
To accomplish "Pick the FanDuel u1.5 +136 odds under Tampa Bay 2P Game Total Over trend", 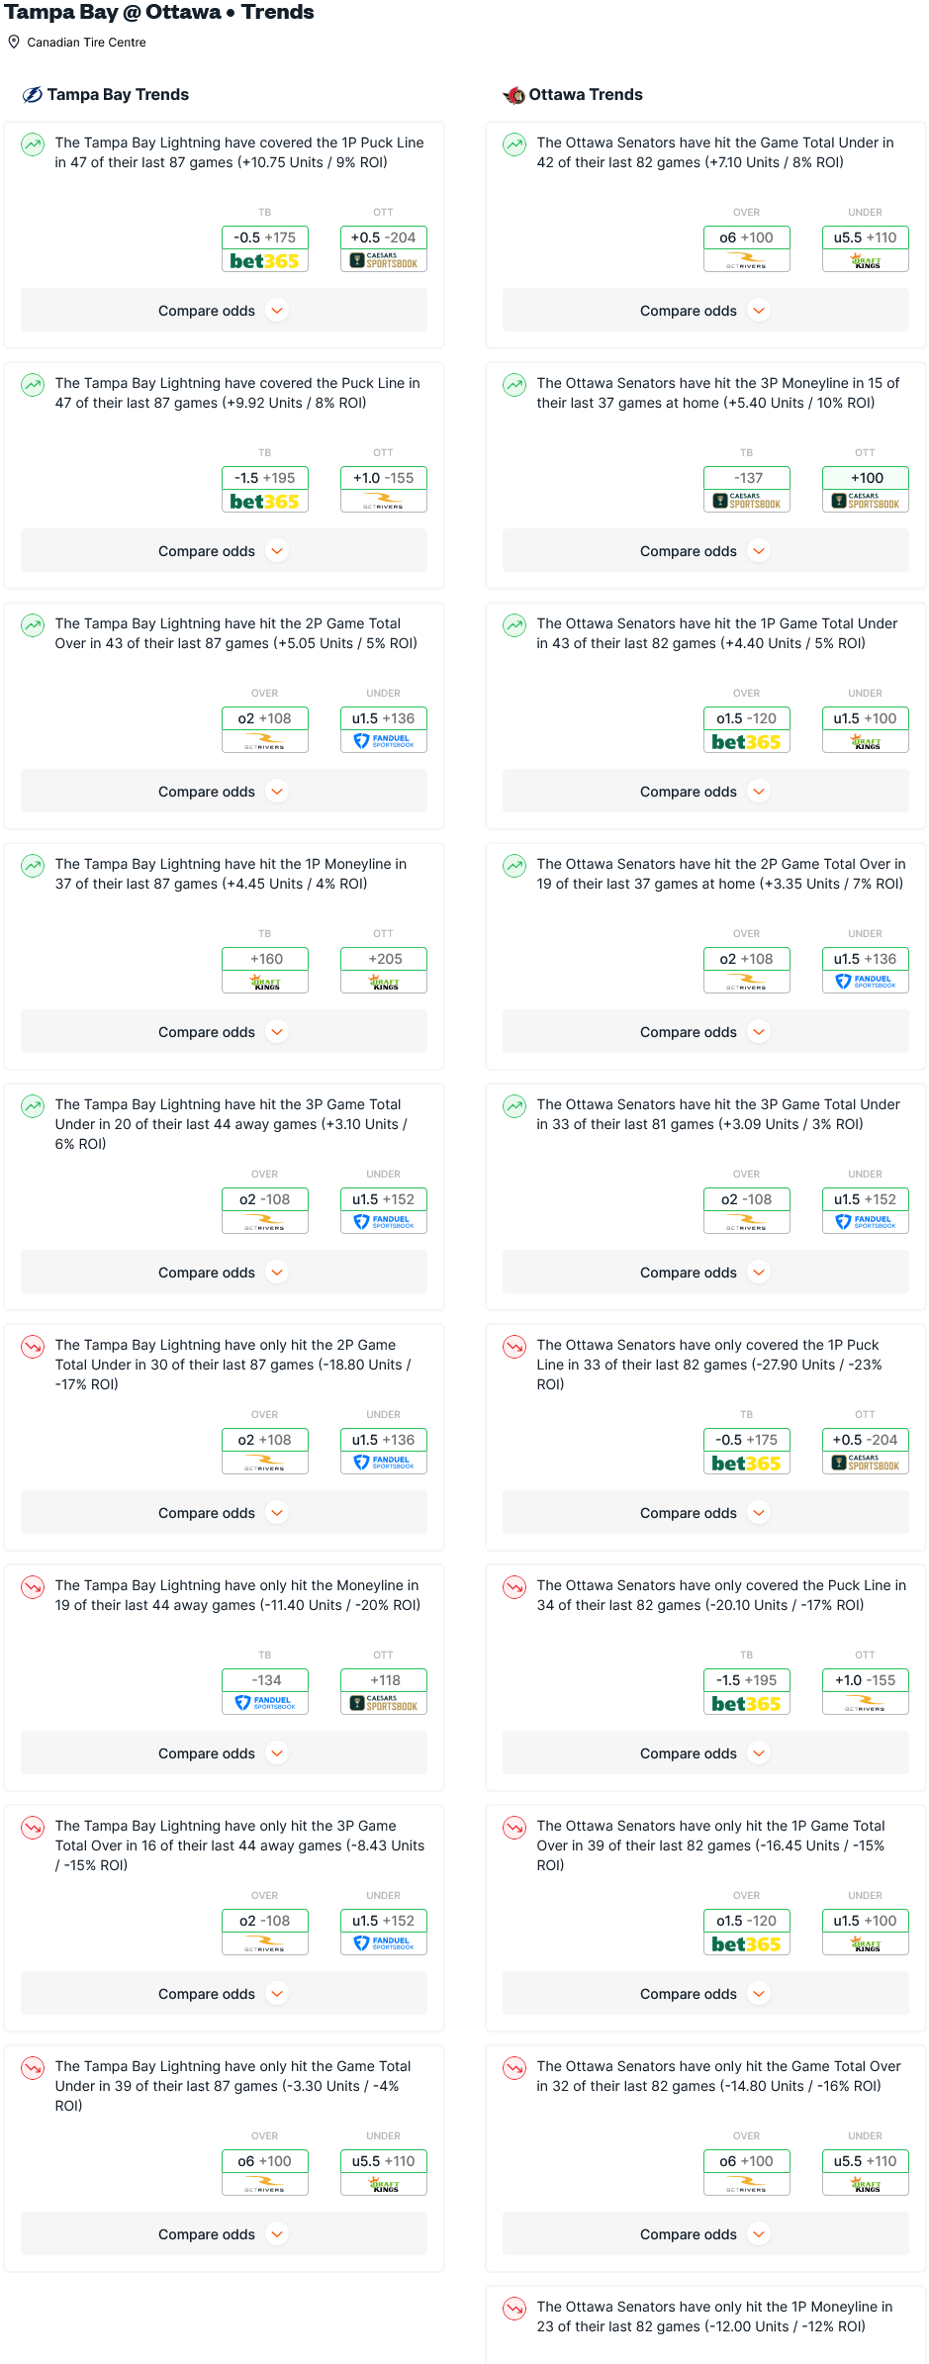I will (x=383, y=729).
